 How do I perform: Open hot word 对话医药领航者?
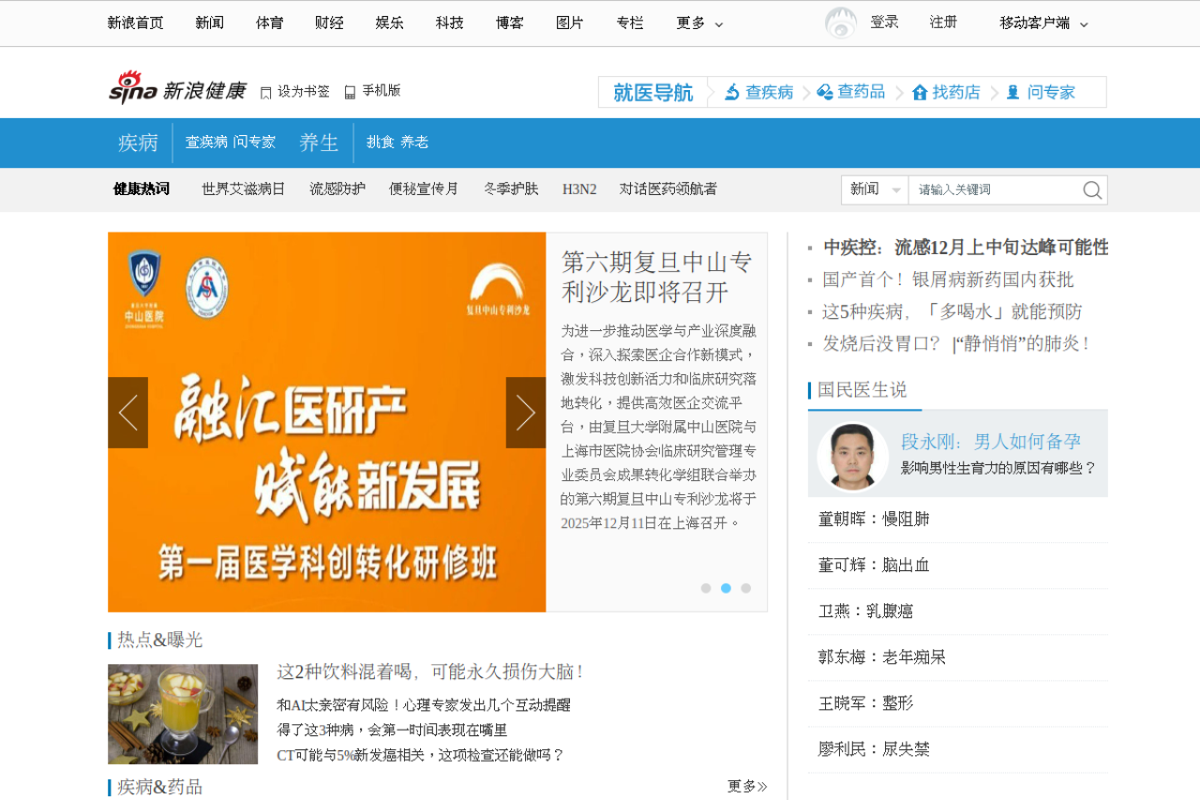click(668, 189)
